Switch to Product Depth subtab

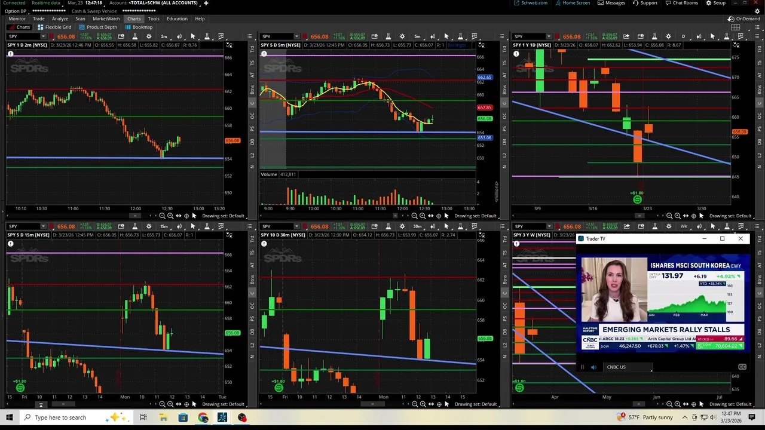[98, 27]
